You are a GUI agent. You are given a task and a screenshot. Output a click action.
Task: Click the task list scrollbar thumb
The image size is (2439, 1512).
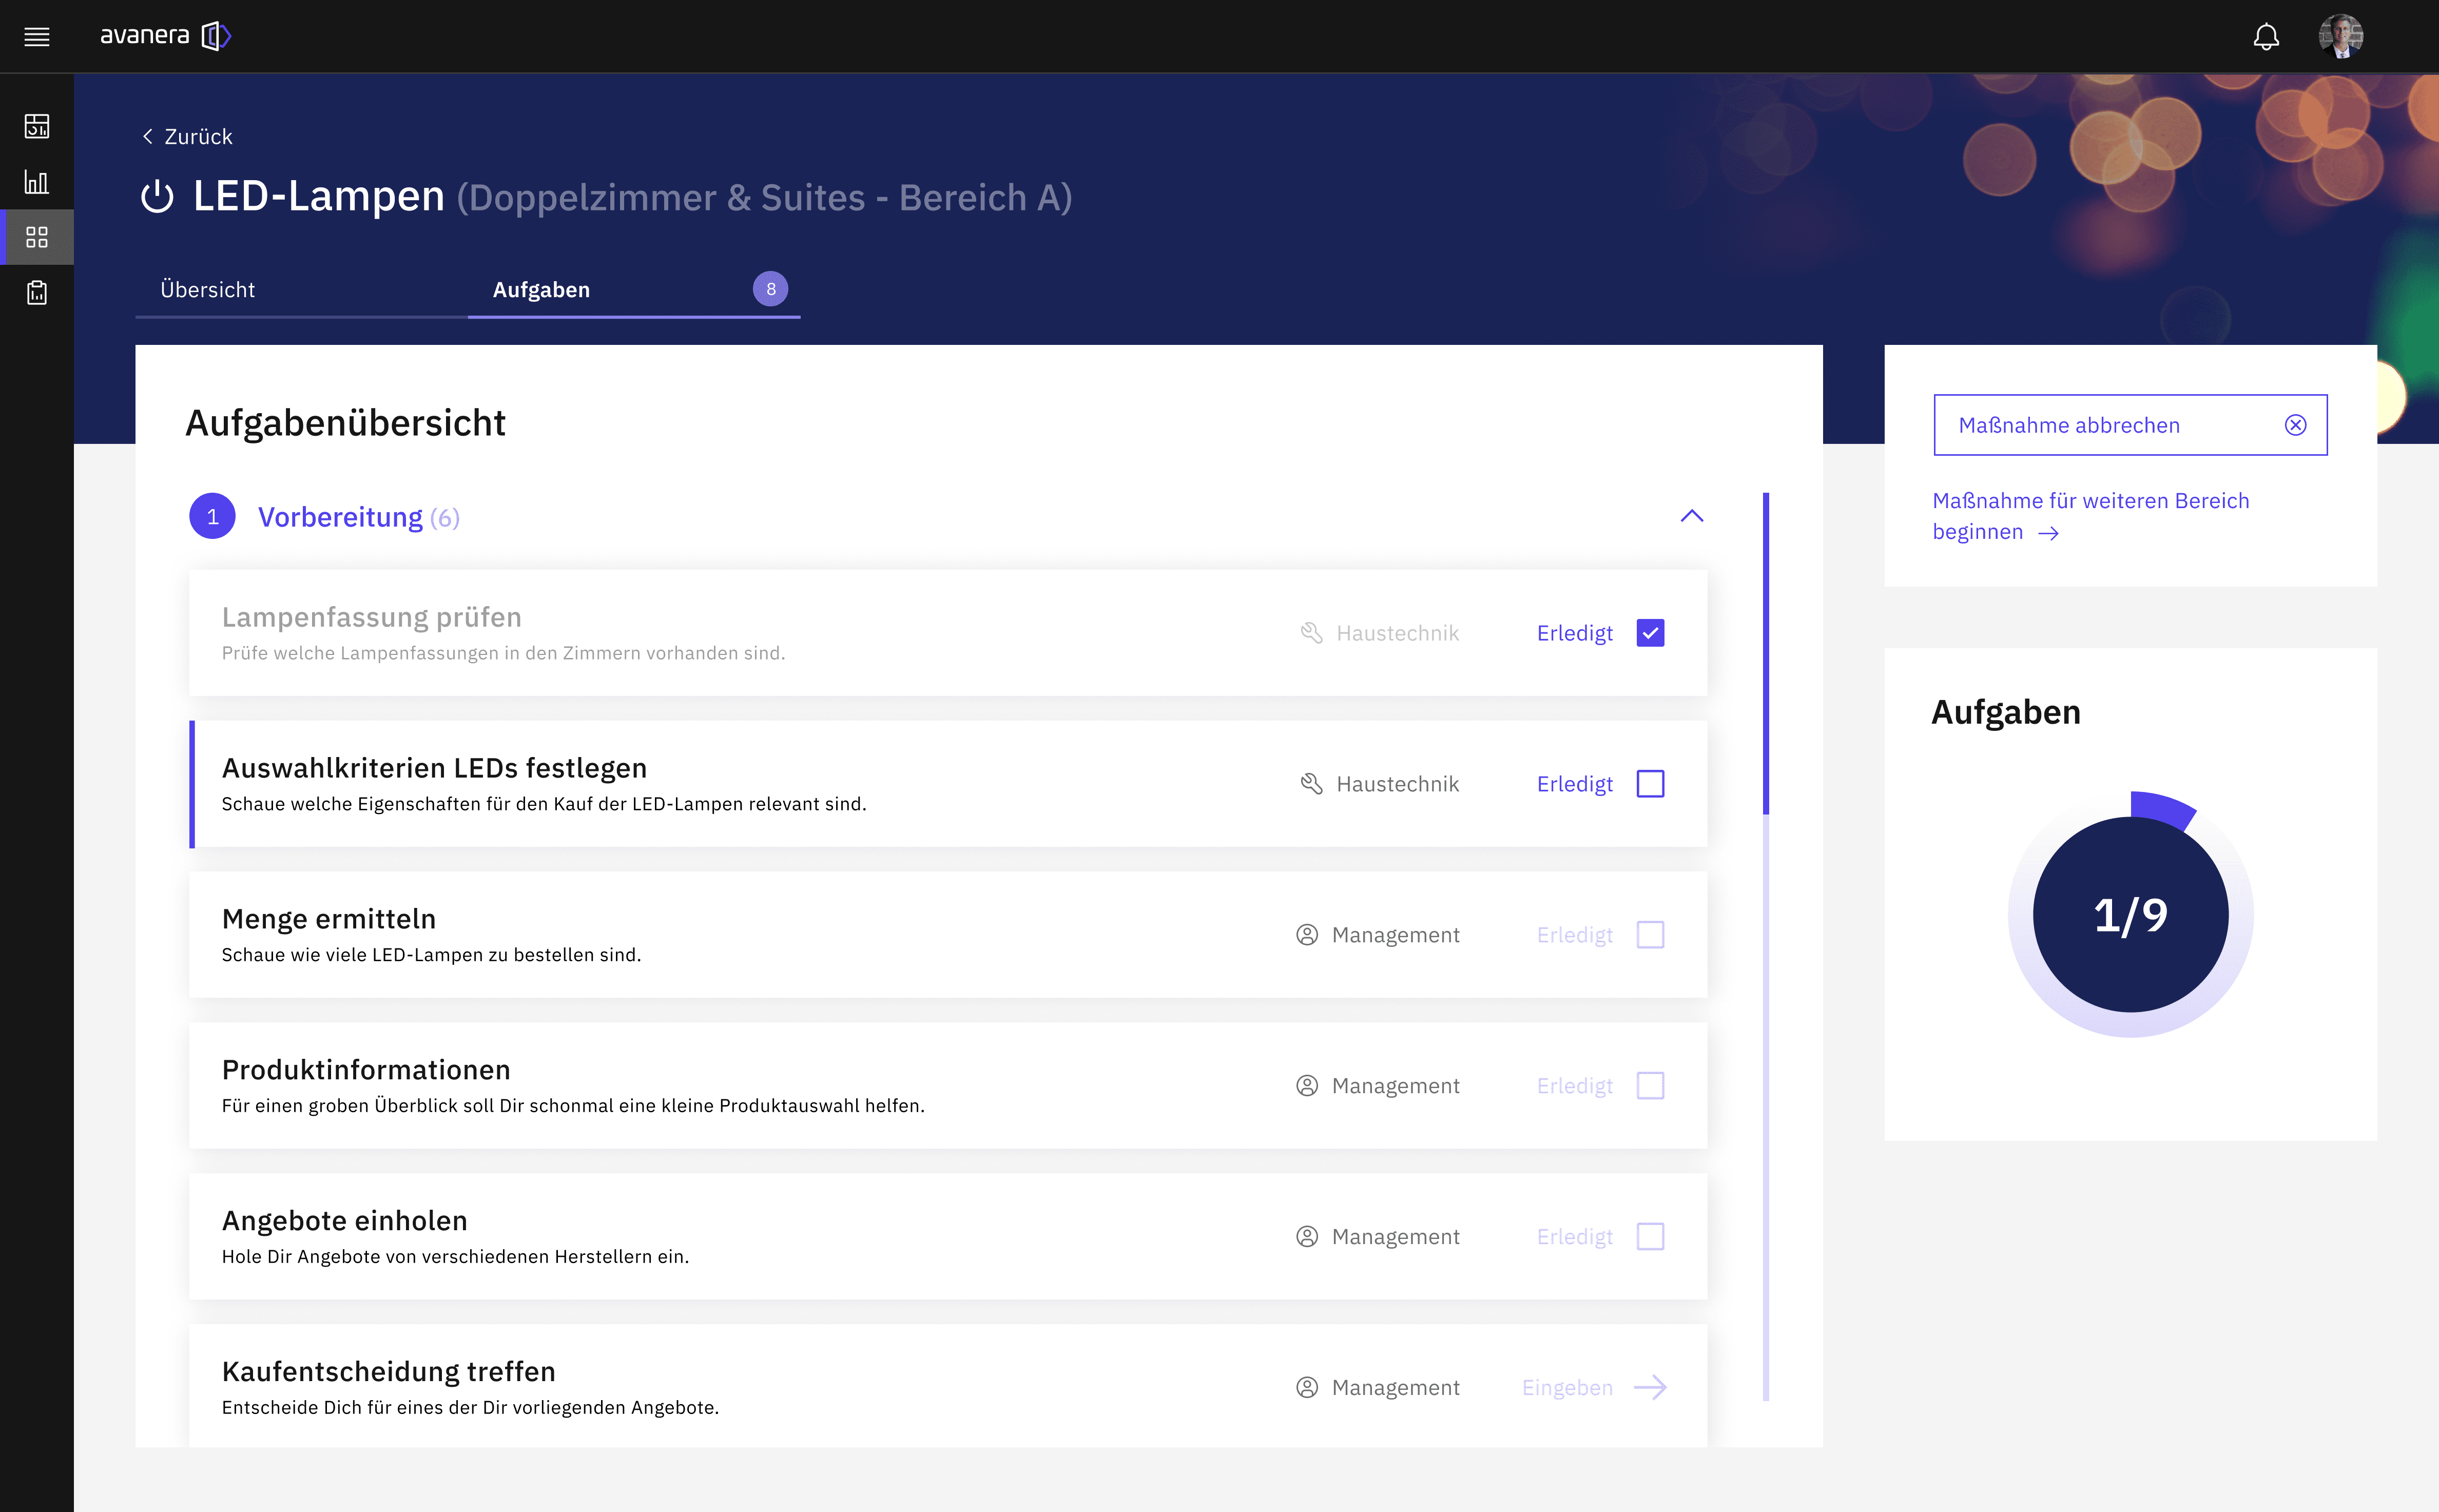1766,653
